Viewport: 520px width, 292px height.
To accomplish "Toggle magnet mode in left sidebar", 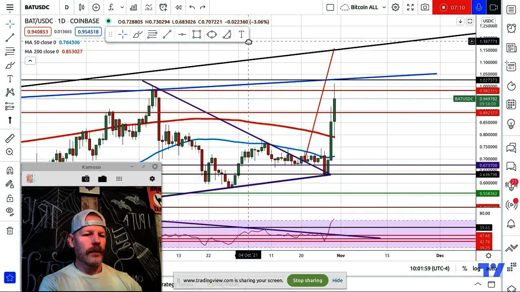I will (x=10, y=170).
